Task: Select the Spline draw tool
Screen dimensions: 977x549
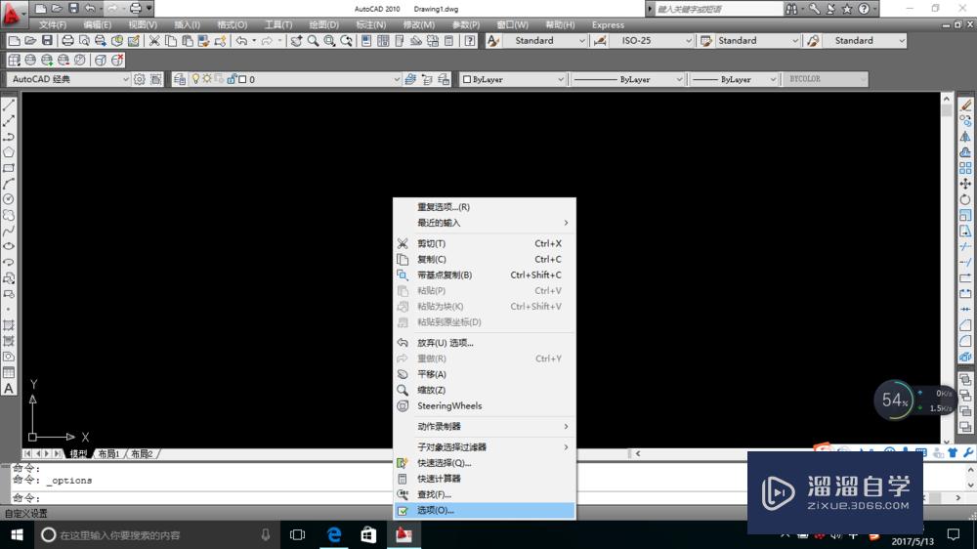Action: point(9,232)
